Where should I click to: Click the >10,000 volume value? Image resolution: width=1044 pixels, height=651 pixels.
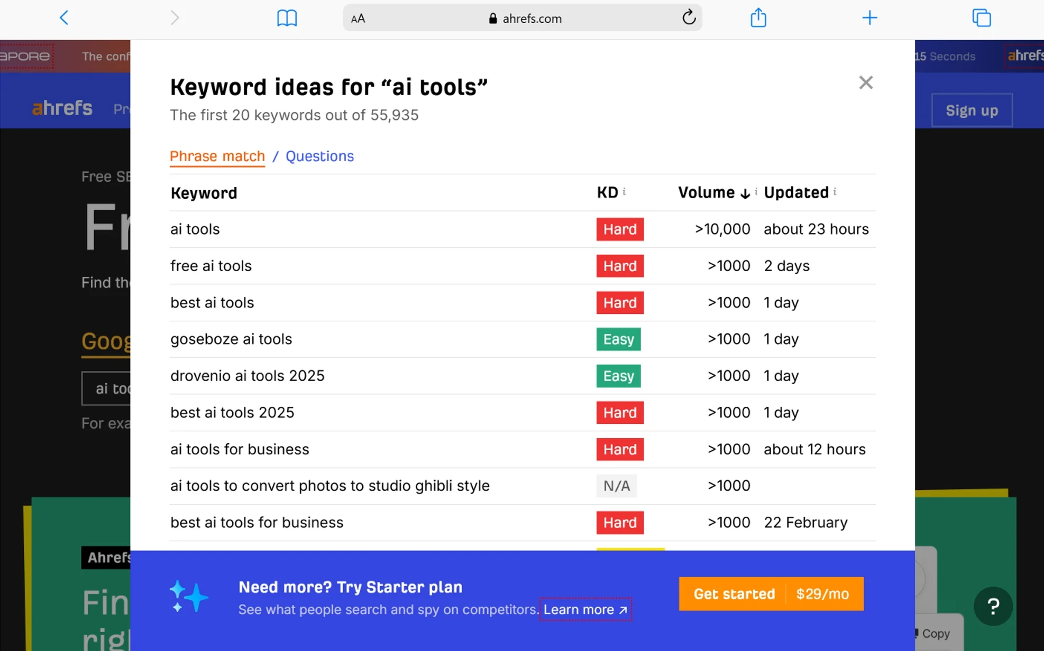(722, 229)
